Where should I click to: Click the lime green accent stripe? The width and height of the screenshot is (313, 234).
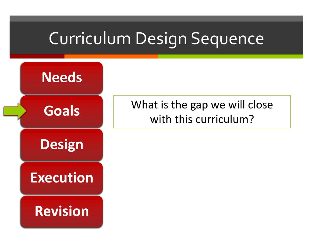pos(231,56)
